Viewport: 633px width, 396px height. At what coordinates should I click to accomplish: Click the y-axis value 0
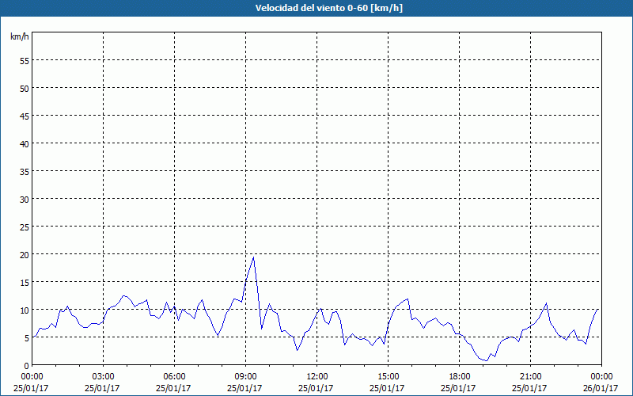pyautogui.click(x=27, y=366)
